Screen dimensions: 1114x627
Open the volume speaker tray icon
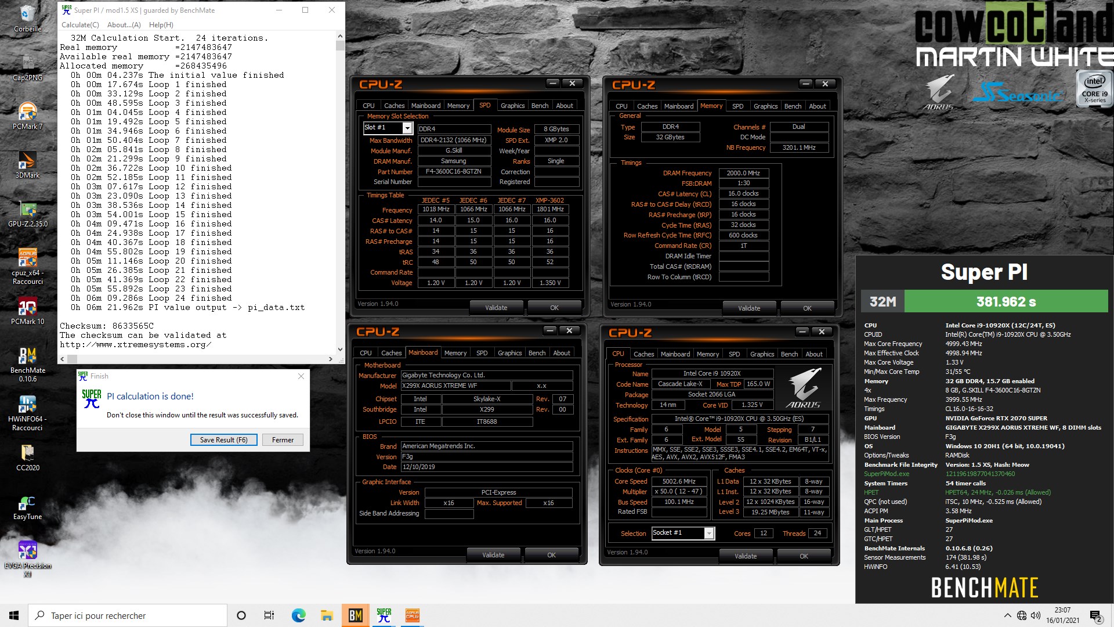point(1036,615)
